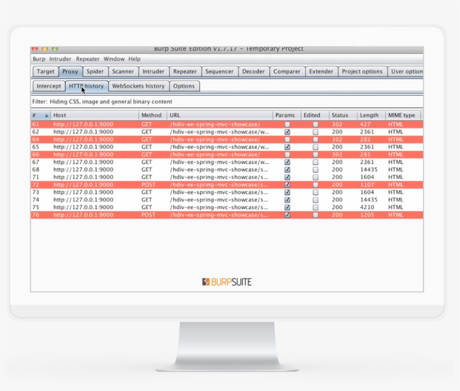Click the POST method in row 72

(x=148, y=185)
